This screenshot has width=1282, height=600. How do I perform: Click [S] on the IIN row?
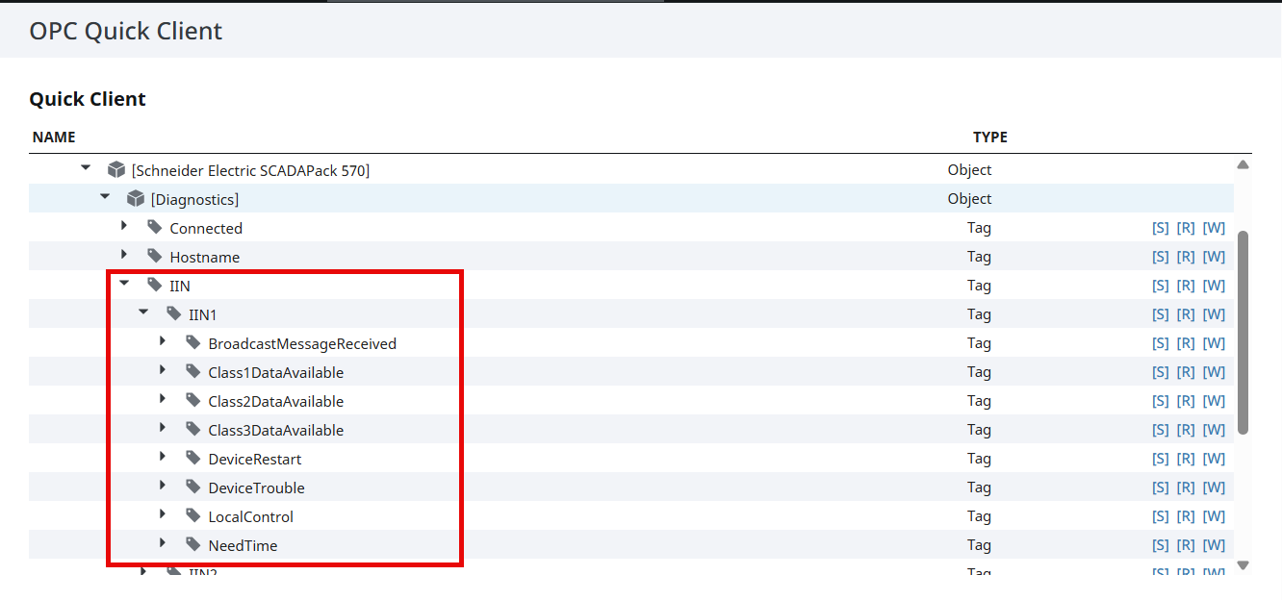1161,286
